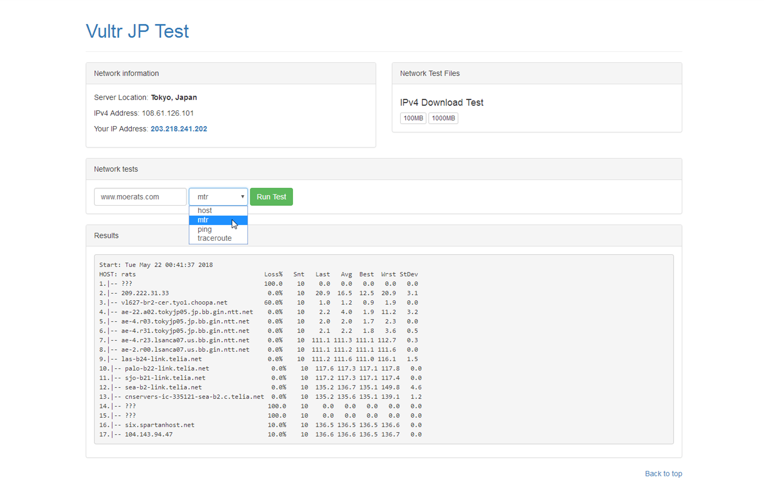The image size is (764, 483).
Task: Select traceroute in the dropdown list
Action: (x=218, y=238)
